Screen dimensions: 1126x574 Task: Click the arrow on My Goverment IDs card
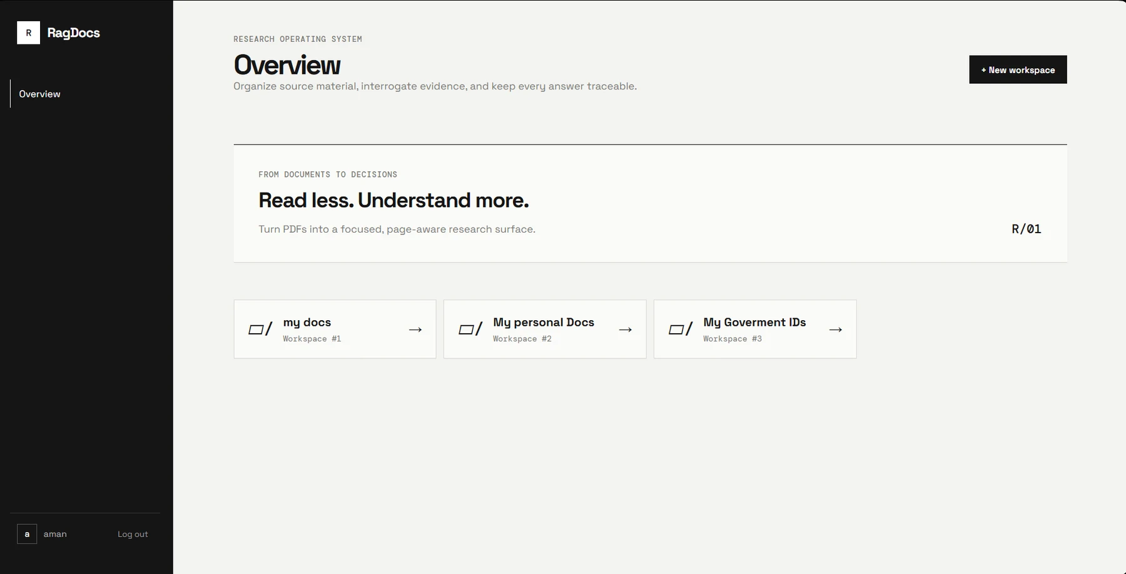coord(836,330)
